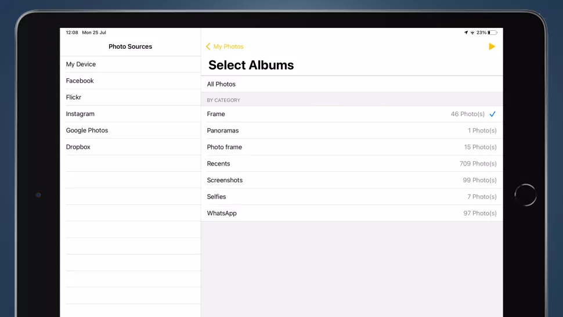Uncheck the Frame album checkmark
The image size is (563, 317).
[x=493, y=114]
